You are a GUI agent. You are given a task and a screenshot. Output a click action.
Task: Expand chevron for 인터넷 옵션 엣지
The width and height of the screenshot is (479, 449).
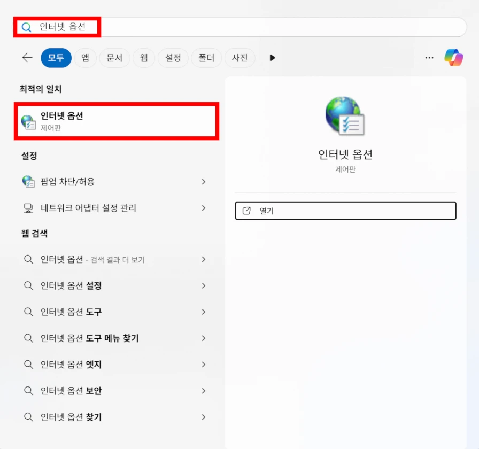(x=204, y=365)
